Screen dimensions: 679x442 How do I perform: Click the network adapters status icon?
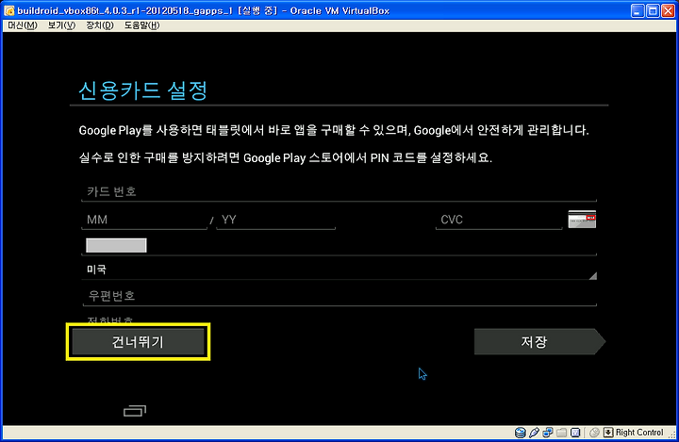pyautogui.click(x=548, y=433)
